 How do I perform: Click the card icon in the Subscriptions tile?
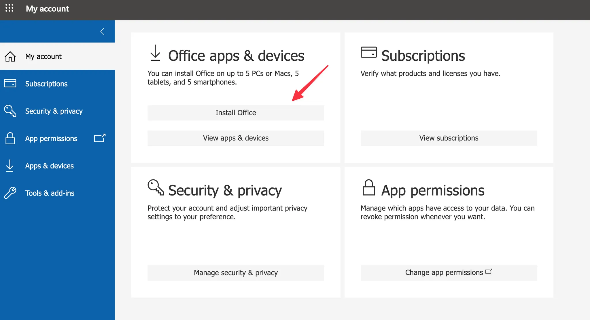coord(369,52)
